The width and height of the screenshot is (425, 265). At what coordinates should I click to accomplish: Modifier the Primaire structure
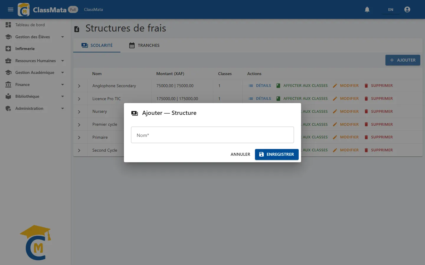tap(346, 137)
